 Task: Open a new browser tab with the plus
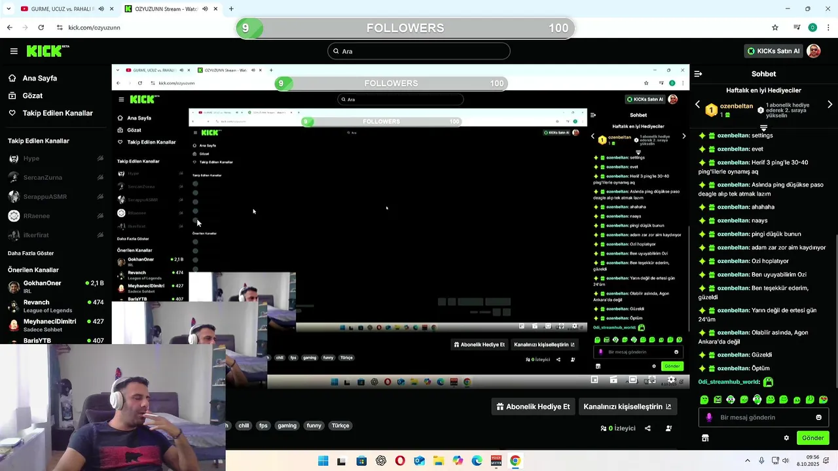(231, 9)
